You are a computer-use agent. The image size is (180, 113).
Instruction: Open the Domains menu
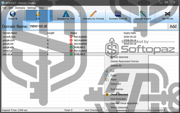pyautogui.click(x=20, y=8)
